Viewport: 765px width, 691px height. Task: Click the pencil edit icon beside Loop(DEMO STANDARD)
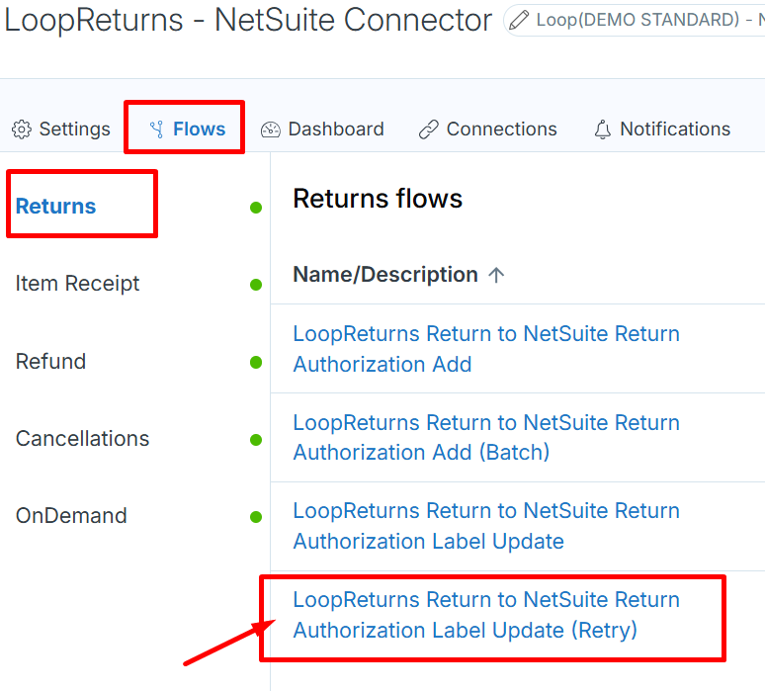pyautogui.click(x=519, y=20)
